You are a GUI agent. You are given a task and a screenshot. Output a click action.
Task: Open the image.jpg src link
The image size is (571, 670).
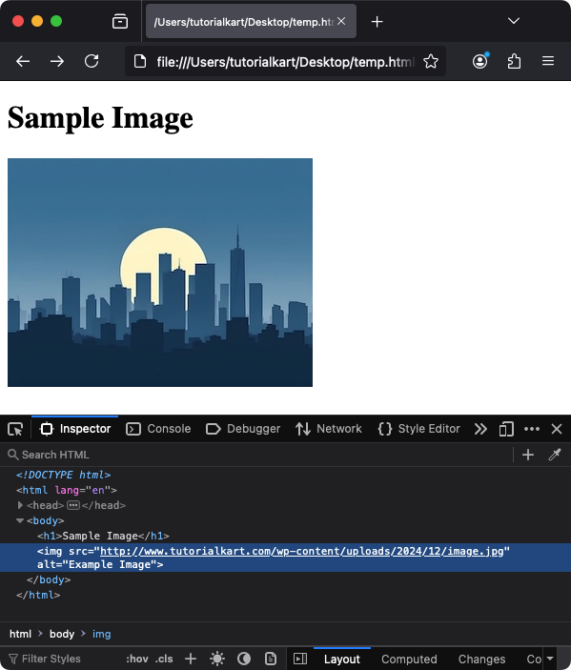(x=302, y=551)
